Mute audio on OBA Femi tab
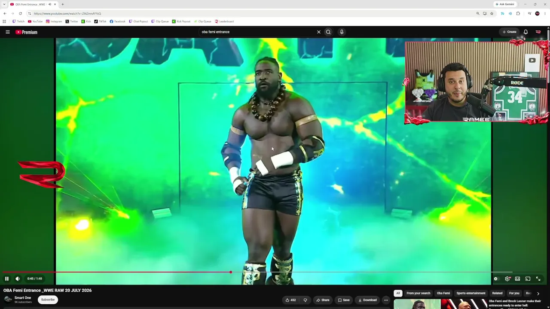 click(x=50, y=4)
